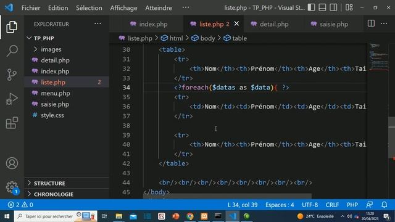
Task: Open menu.php in the explorer
Action: [67, 93]
